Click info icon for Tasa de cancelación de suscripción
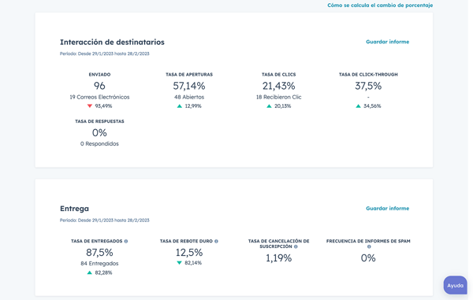Screen dimensions: 473x300 pyautogui.click(x=296, y=246)
